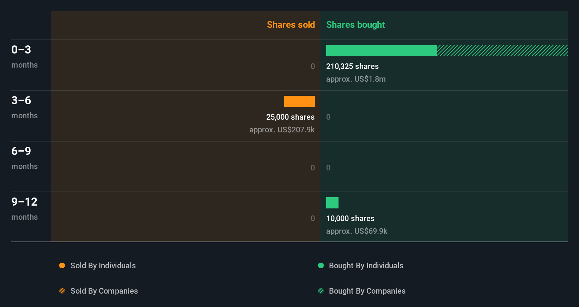Click the approx. US$69.9k value

[356, 231]
